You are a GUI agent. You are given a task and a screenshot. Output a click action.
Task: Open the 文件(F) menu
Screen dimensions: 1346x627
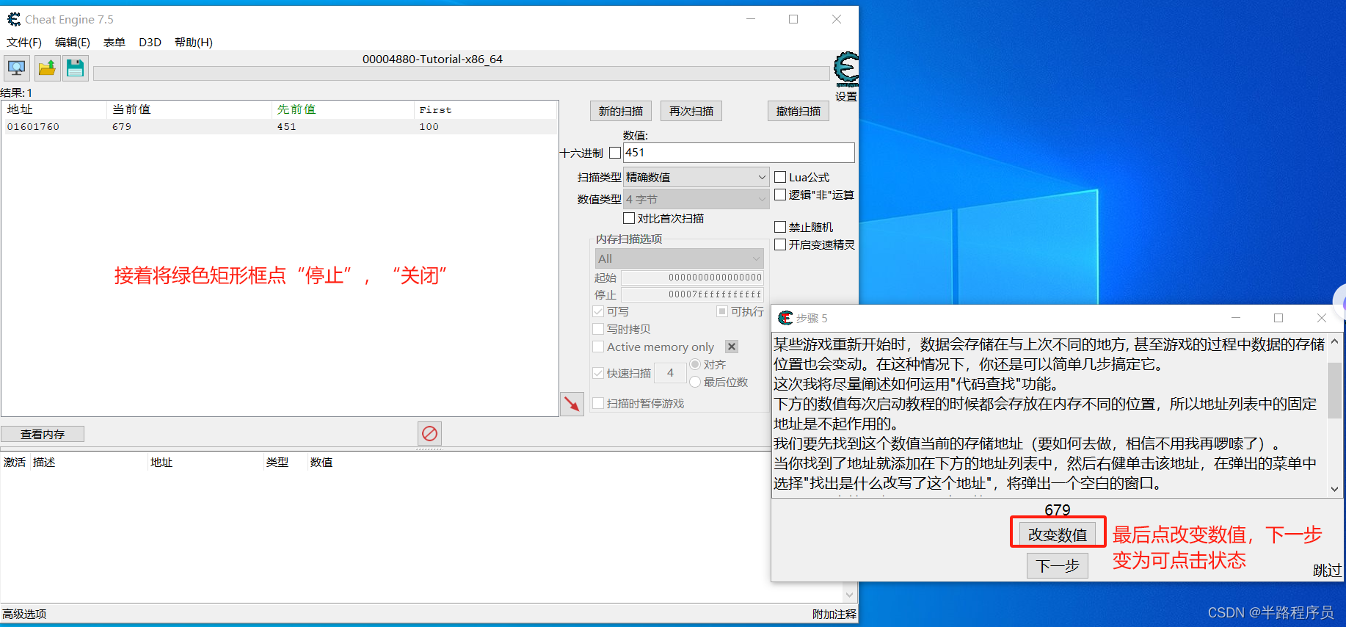coord(24,43)
